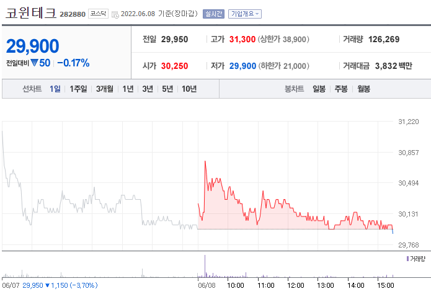Switch to the 3개월 line chart
Image resolution: width=431 pixels, height=294 pixels.
pyautogui.click(x=105, y=89)
